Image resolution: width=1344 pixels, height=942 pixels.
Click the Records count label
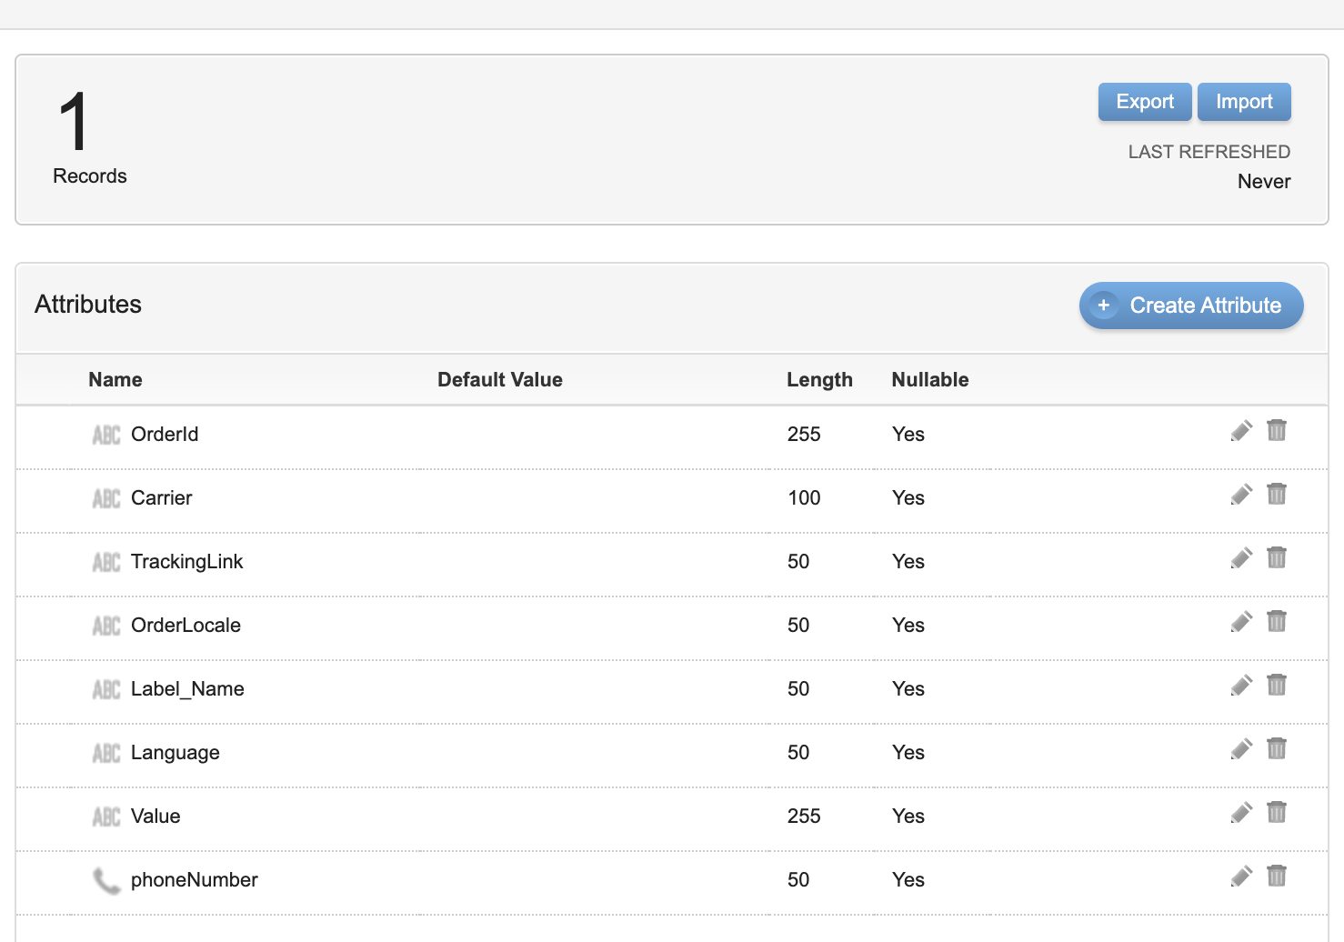click(x=90, y=176)
